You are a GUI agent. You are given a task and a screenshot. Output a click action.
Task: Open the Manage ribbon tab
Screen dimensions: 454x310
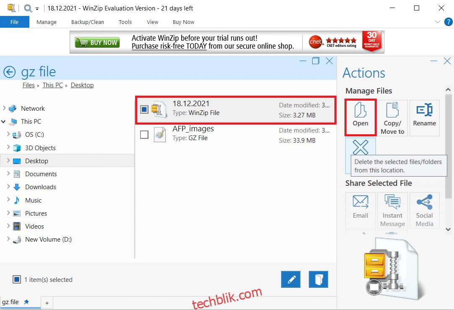46,22
